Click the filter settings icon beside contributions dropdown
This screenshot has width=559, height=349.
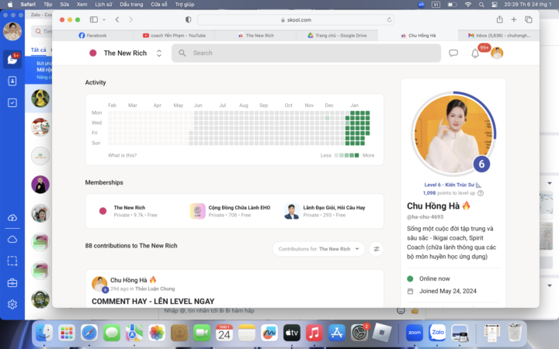tap(377, 249)
